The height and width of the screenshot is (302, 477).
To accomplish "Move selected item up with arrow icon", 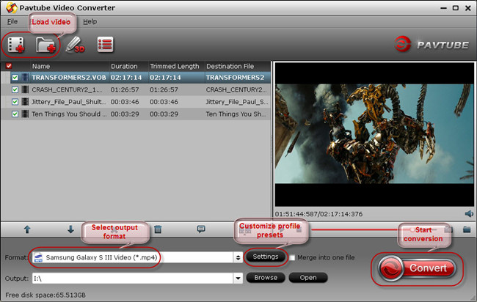I will [27, 229].
